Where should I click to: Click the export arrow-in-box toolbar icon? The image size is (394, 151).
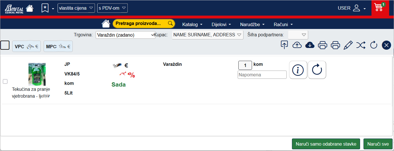(x=284, y=45)
